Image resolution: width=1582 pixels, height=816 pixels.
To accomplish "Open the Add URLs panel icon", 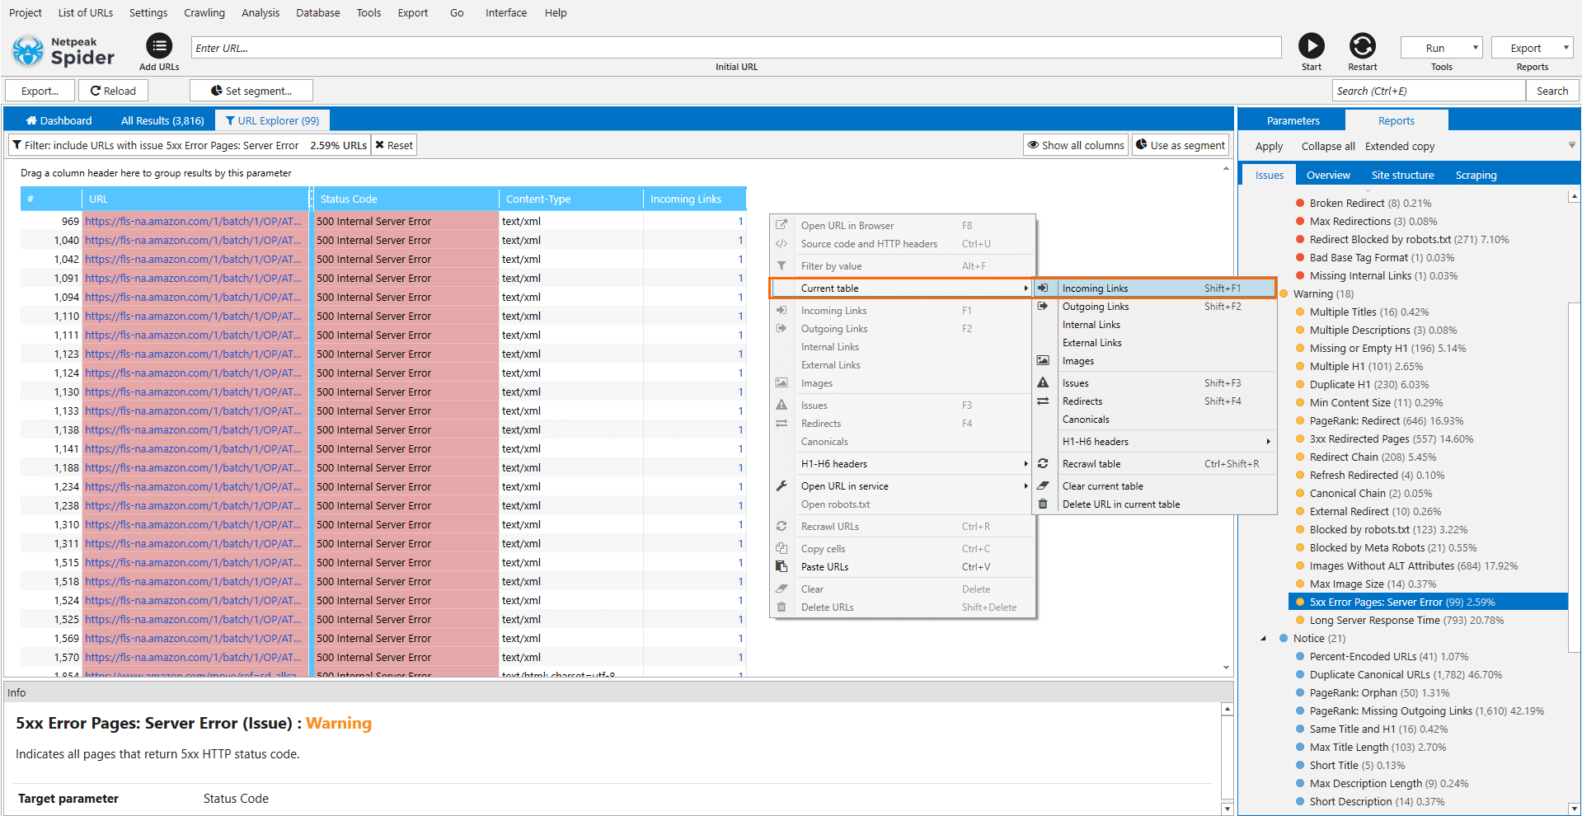I will pyautogui.click(x=158, y=45).
